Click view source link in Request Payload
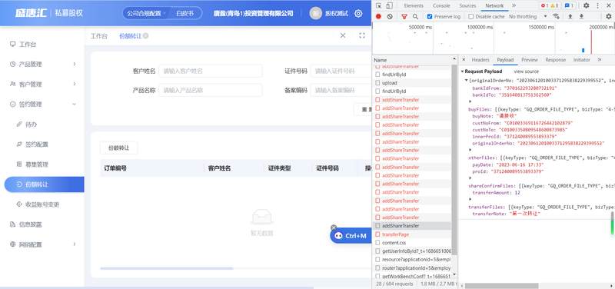This screenshot has height=289, width=615. [x=526, y=71]
